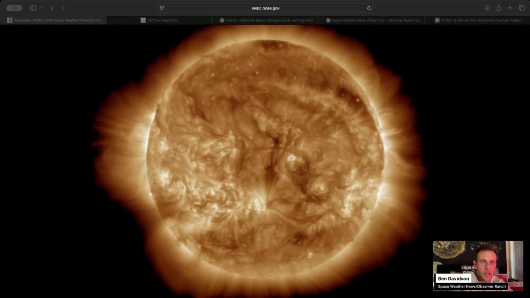Click the page settings icon in address bar
Viewport: 530px width, 298px height.
point(162,8)
